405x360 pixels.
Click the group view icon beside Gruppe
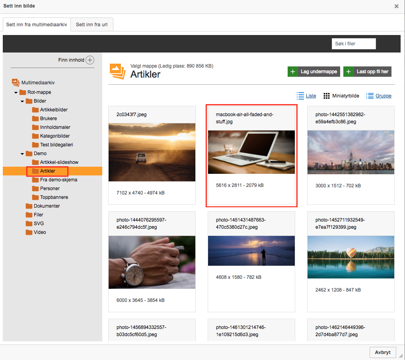point(370,96)
